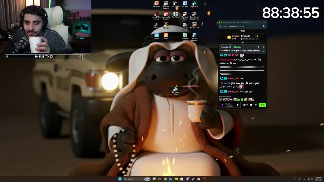Select the Fortnite desktop icon

point(156,36)
